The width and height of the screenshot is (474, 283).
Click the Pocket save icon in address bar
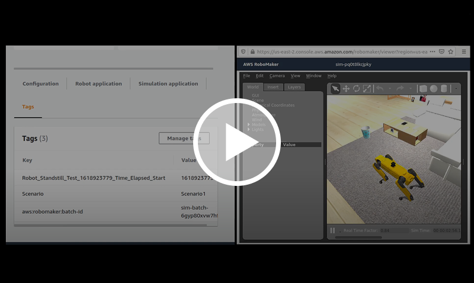click(441, 52)
